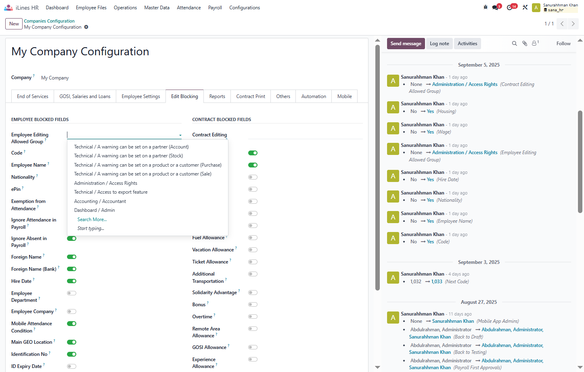Image resolution: width=584 pixels, height=372 pixels.
Task: Open the gear actions menu beside My Company Configuration
Action: [86, 27]
